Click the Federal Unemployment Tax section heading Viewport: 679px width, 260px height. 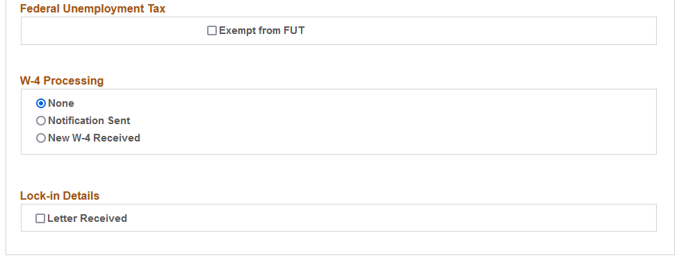(92, 8)
